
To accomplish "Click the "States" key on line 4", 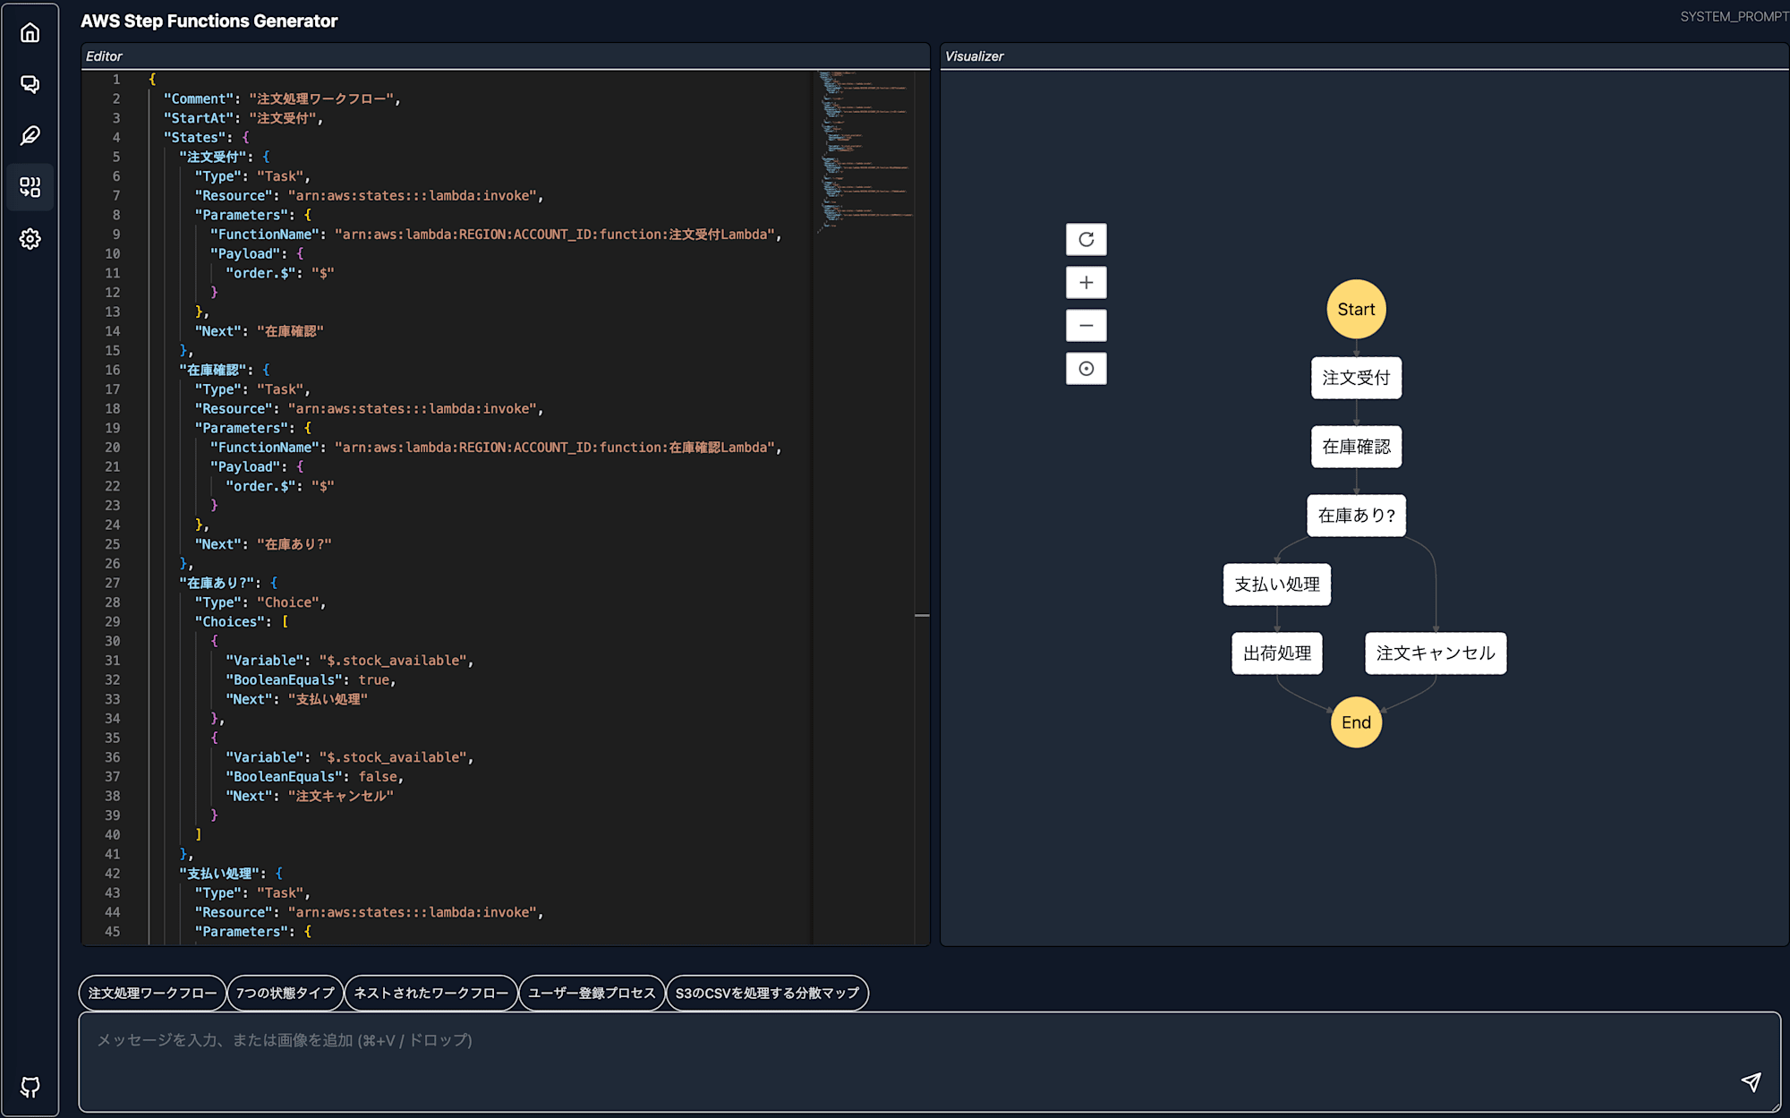I will [194, 138].
